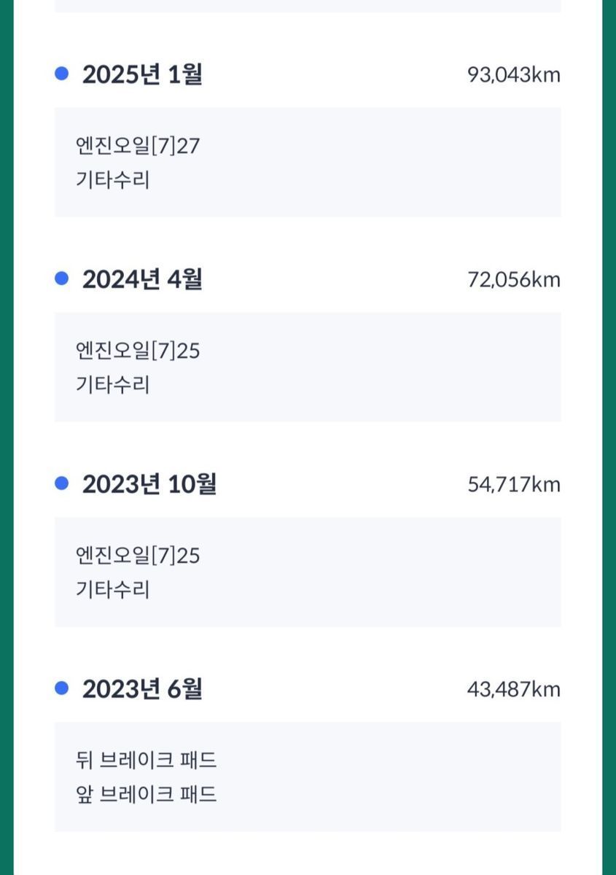
Task: Select the 앞 브레이크 패드 item
Action: pos(146,794)
